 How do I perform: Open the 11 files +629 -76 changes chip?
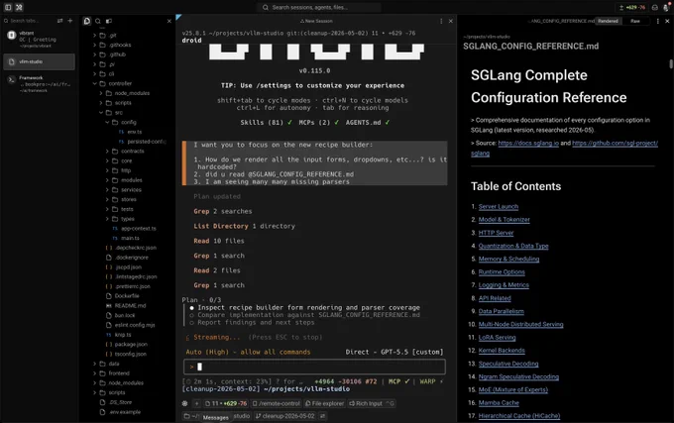pyautogui.click(x=226, y=403)
